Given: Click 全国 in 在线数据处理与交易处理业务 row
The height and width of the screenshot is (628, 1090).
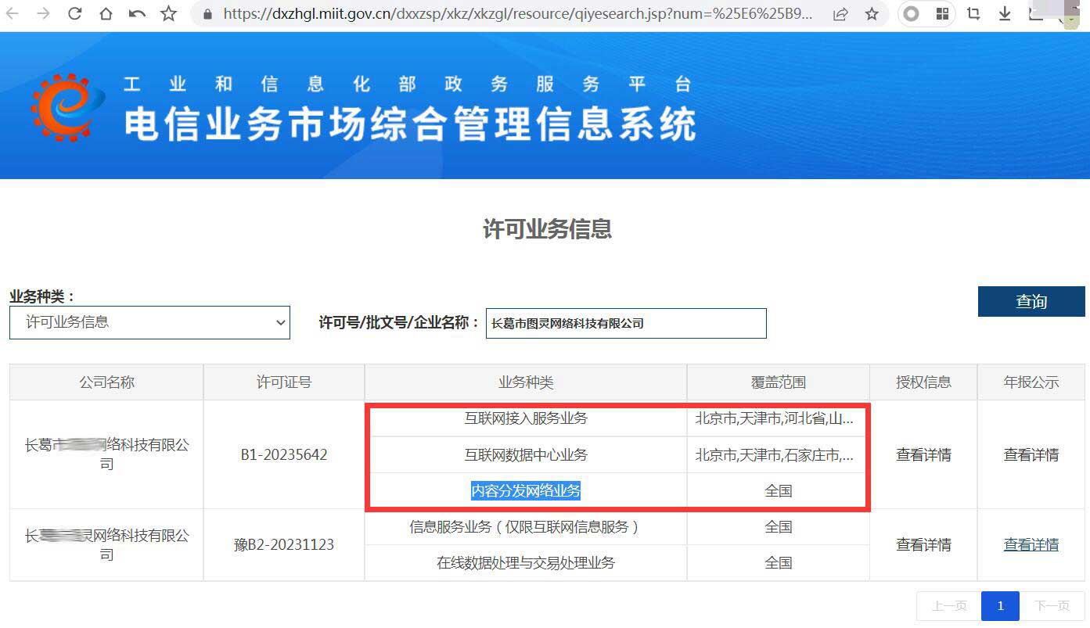Looking at the screenshot, I should tap(779, 562).
